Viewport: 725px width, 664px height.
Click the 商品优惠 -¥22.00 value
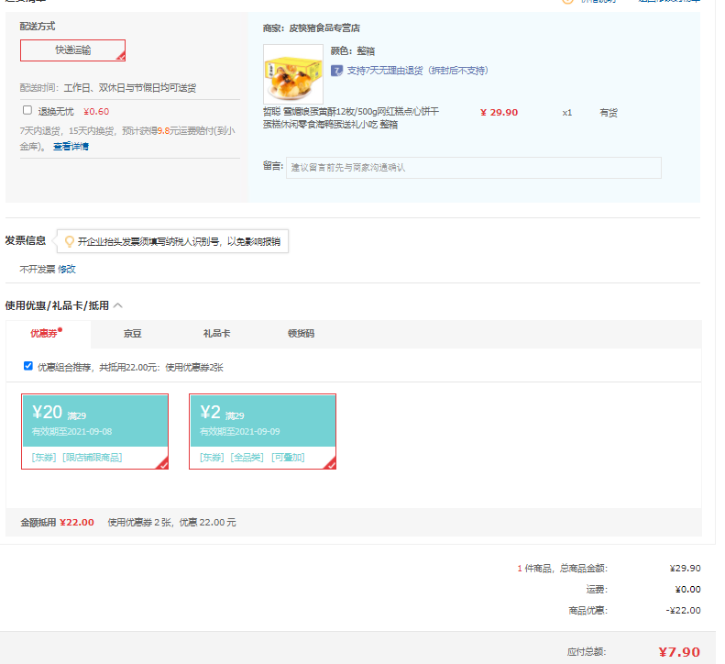pos(684,610)
